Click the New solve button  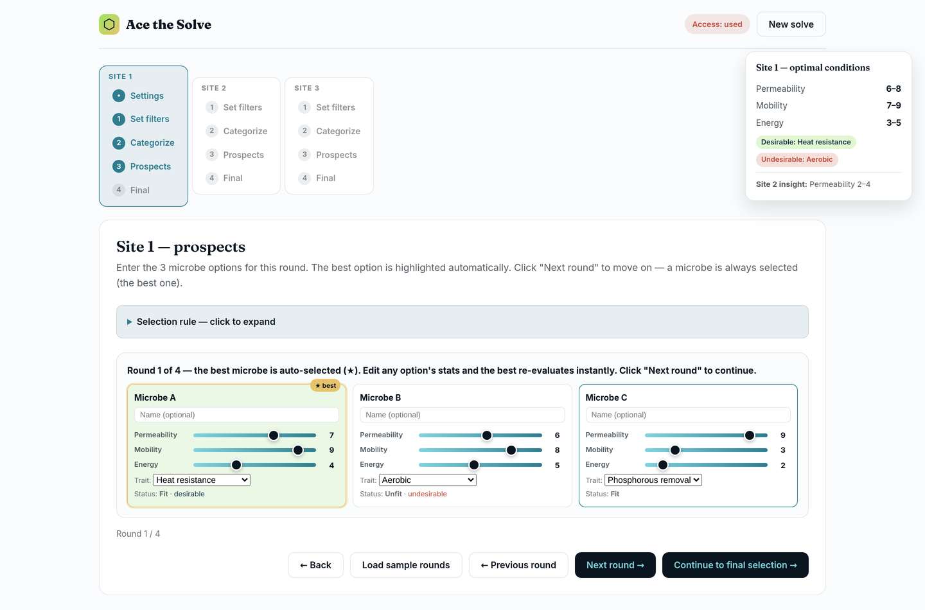point(791,24)
